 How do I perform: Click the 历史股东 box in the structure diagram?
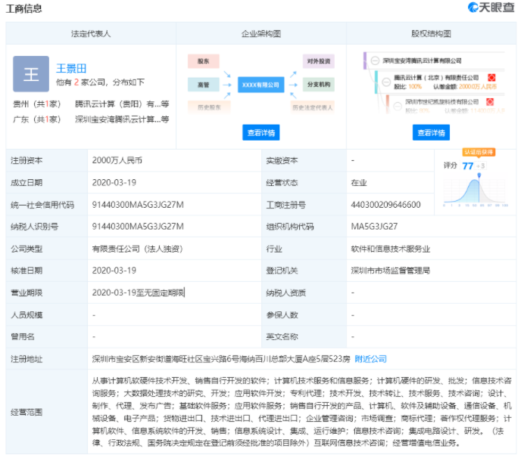pyautogui.click(x=209, y=107)
